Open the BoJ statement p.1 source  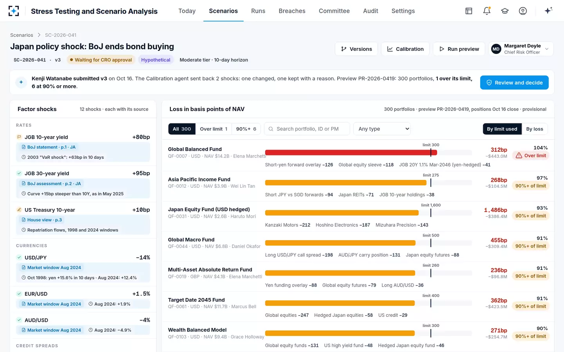(49, 147)
